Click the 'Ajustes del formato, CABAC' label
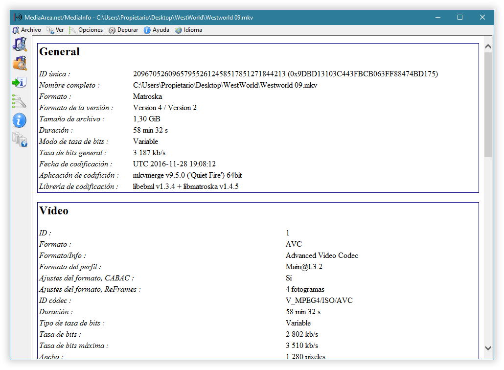 pos(87,278)
